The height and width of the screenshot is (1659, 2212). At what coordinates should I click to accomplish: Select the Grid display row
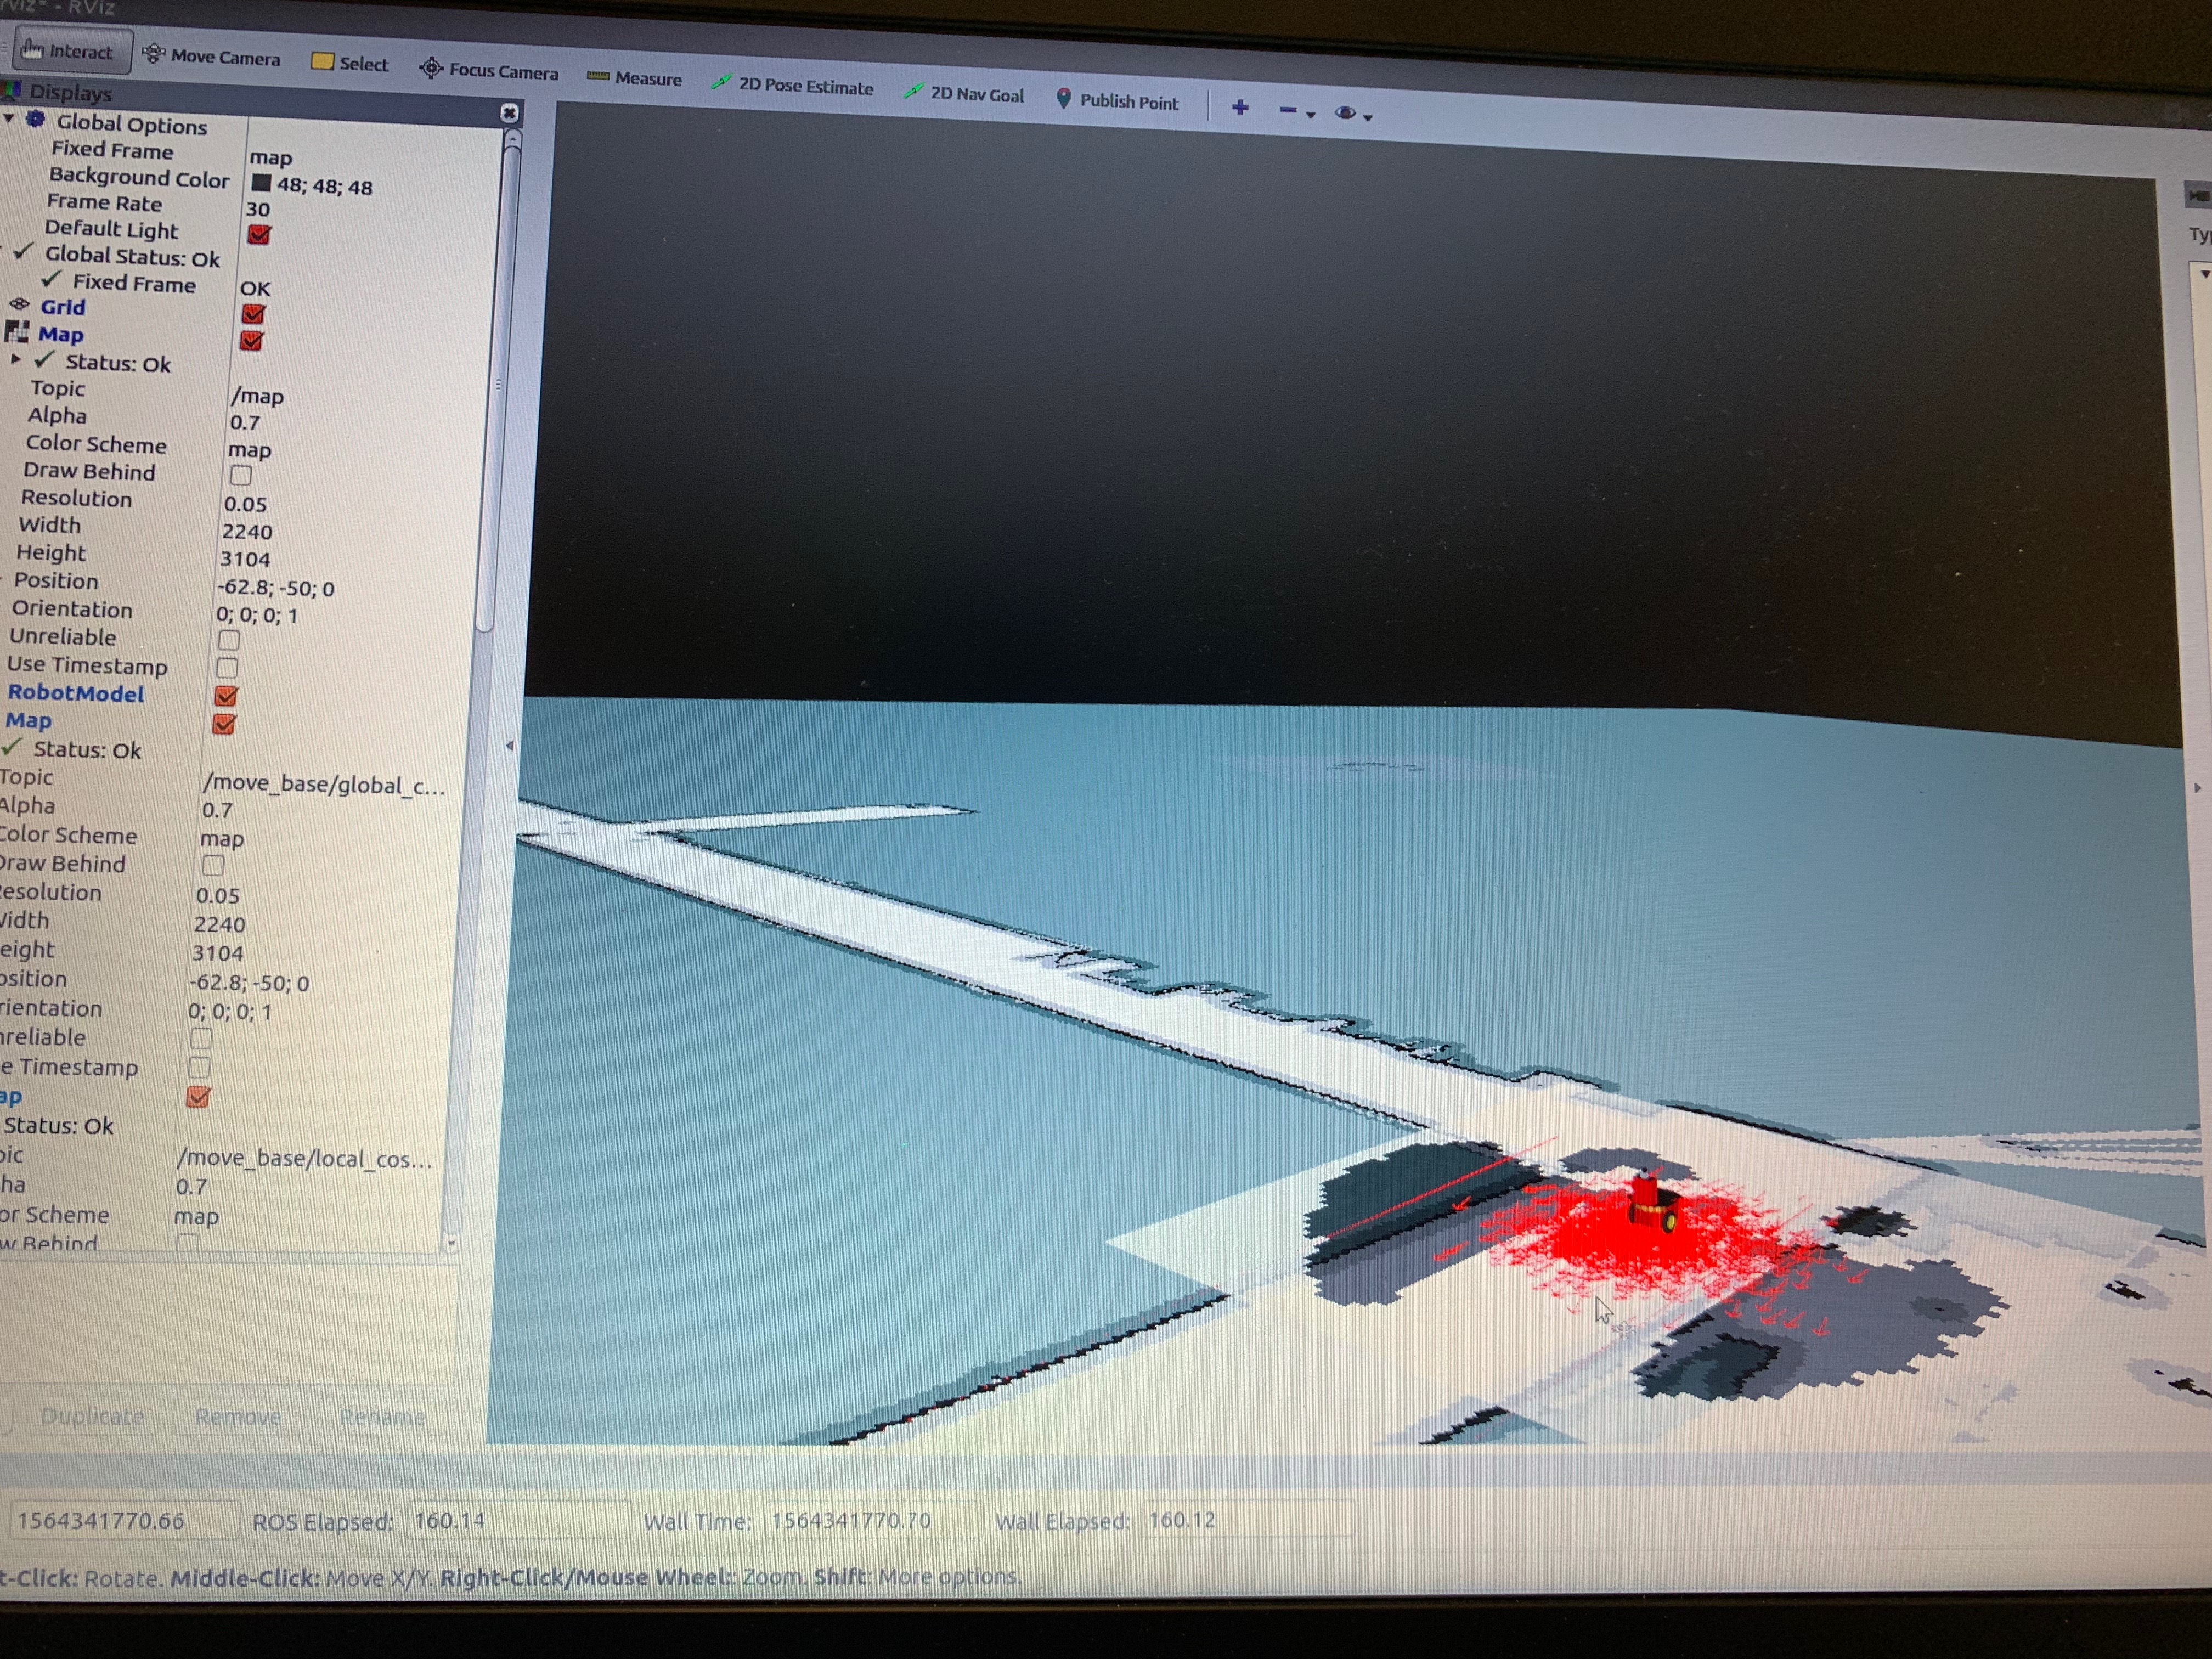click(x=63, y=306)
